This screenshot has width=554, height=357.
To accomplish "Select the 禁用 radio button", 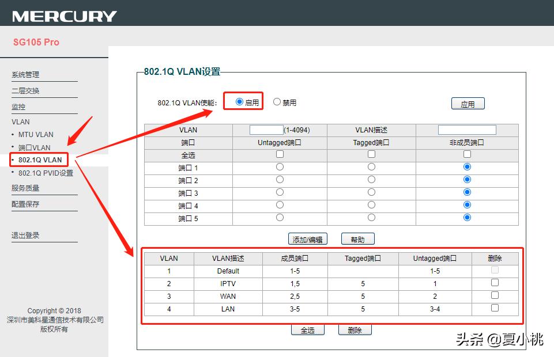I will click(277, 102).
